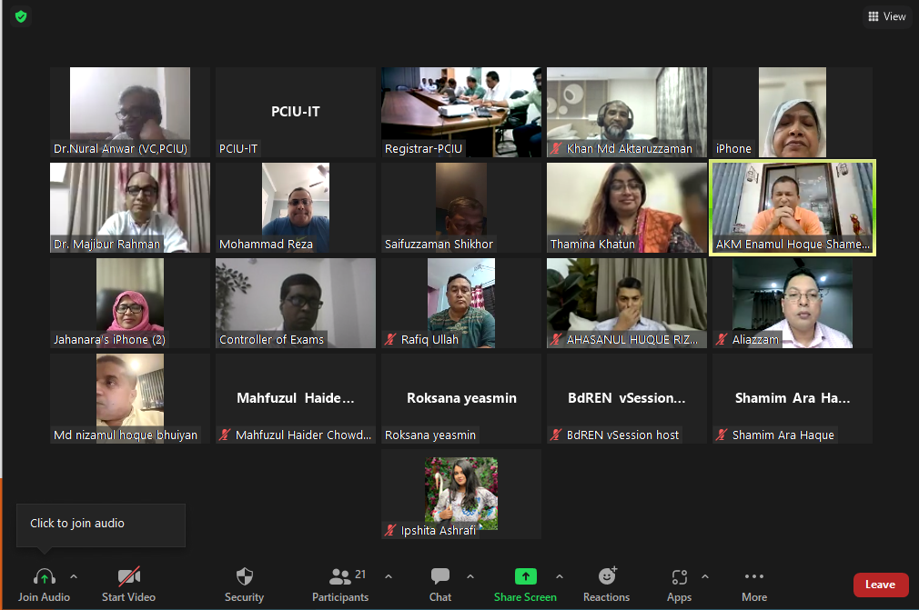This screenshot has height=610, width=919.
Task: Click muted mic icon on Khan Md Aktaruzzaman
Action: click(x=556, y=149)
